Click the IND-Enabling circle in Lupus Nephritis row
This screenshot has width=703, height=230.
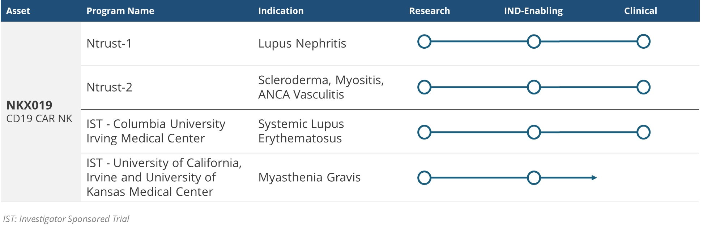click(x=534, y=41)
